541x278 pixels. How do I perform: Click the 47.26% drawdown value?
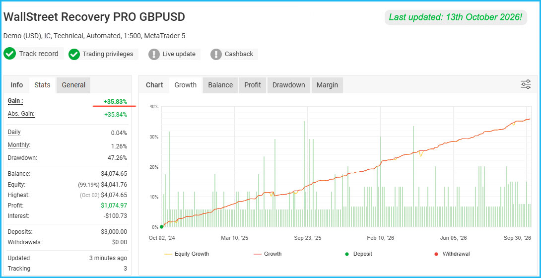click(117, 158)
